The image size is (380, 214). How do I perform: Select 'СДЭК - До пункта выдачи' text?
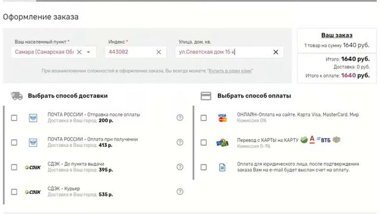tap(76, 164)
